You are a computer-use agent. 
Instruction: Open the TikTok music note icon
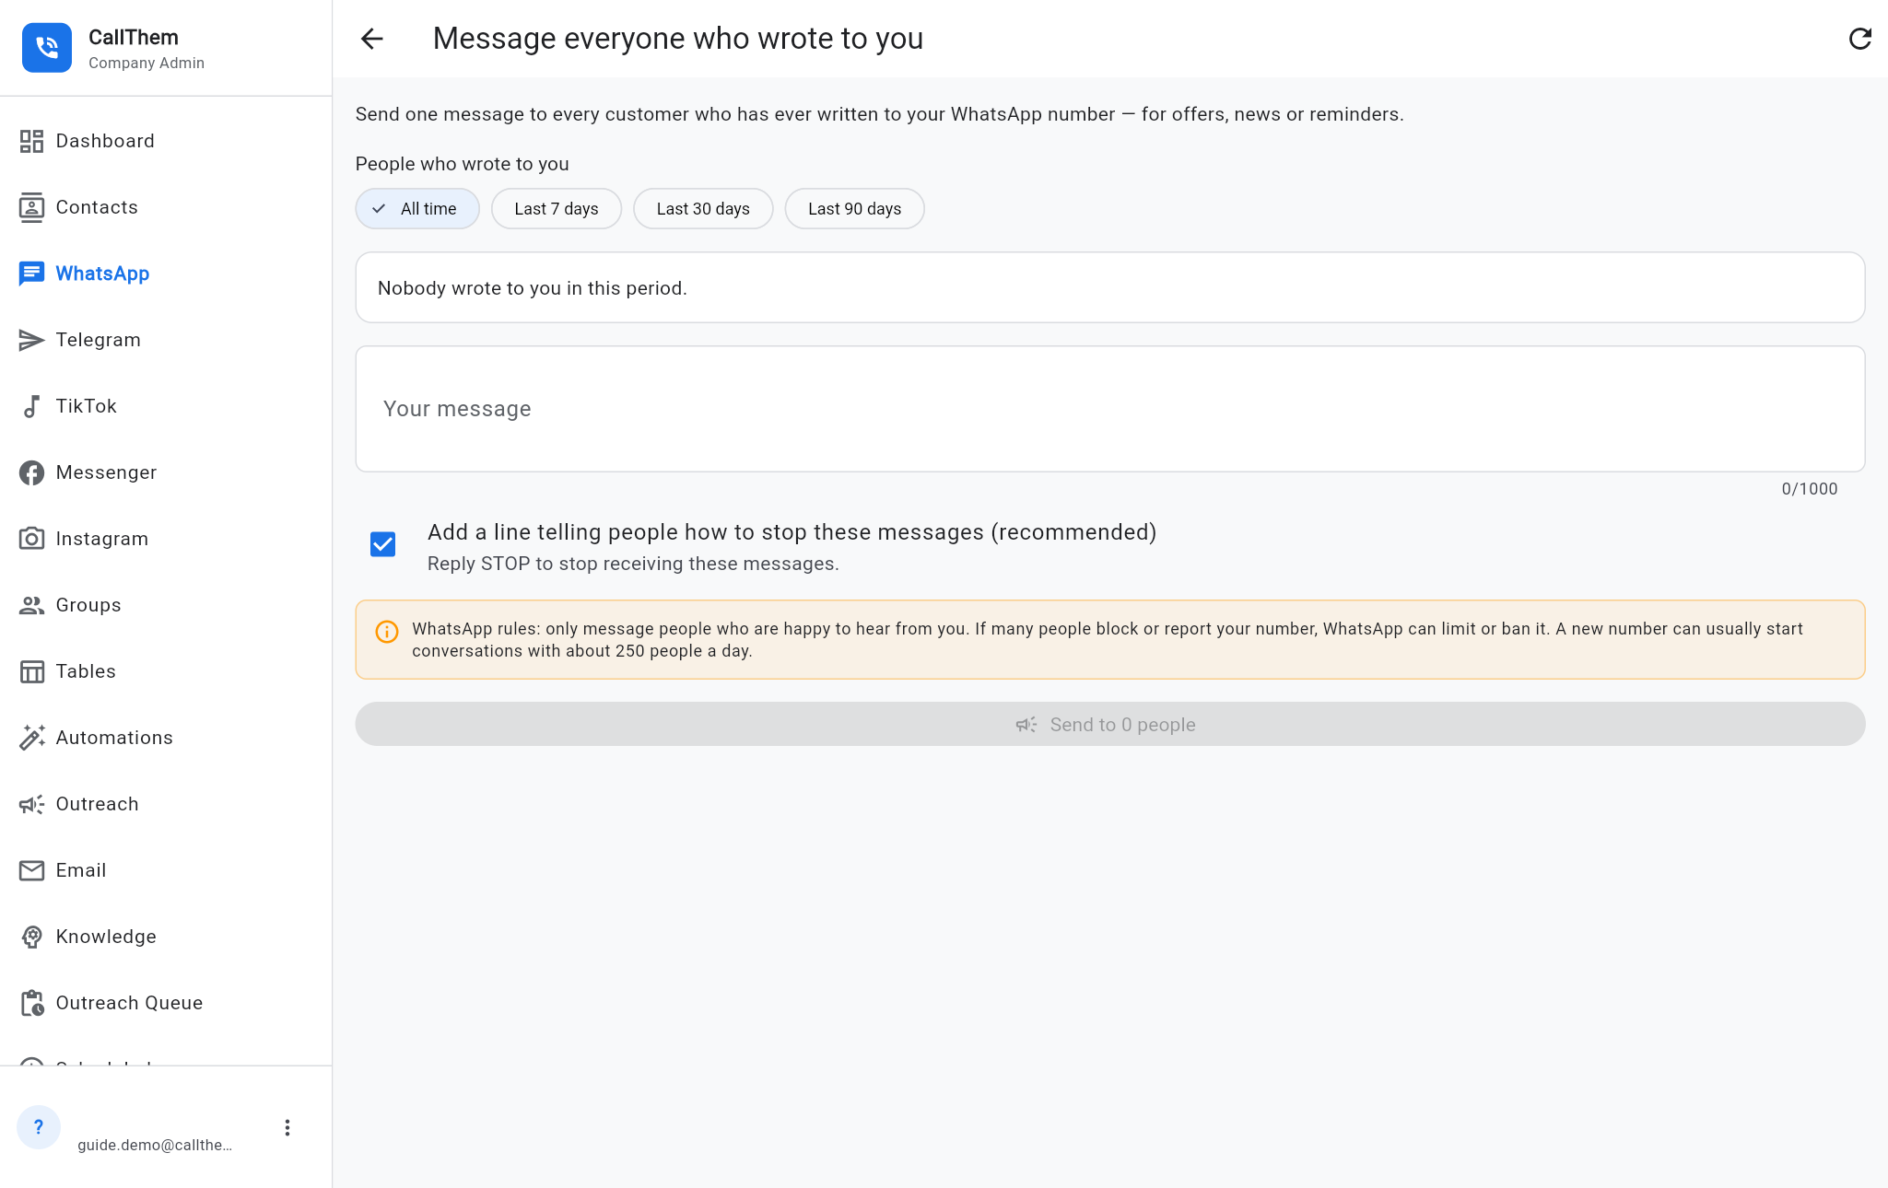(31, 406)
